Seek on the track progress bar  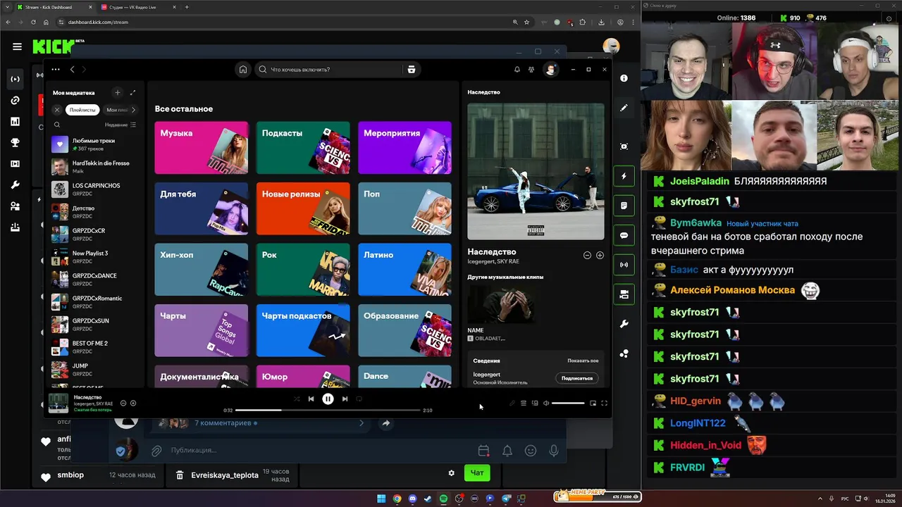[328, 410]
